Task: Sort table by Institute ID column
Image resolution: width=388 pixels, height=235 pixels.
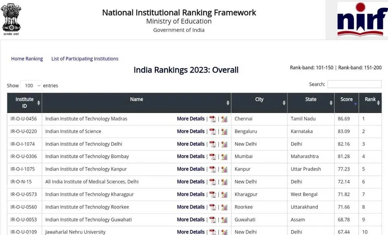Action: (24, 103)
